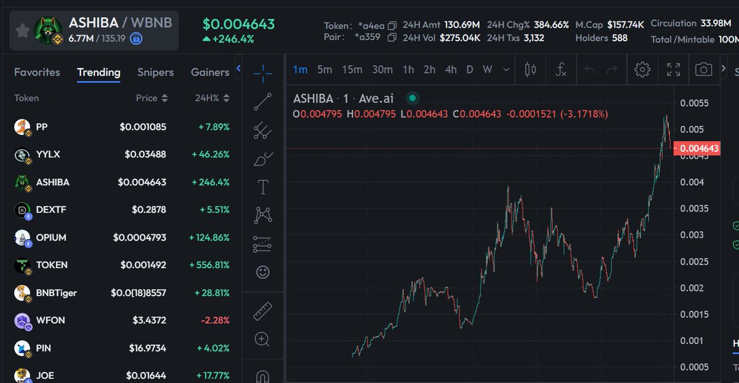The width and height of the screenshot is (739, 383).
Task: Click the Holders 588 stat
Action: click(x=602, y=38)
